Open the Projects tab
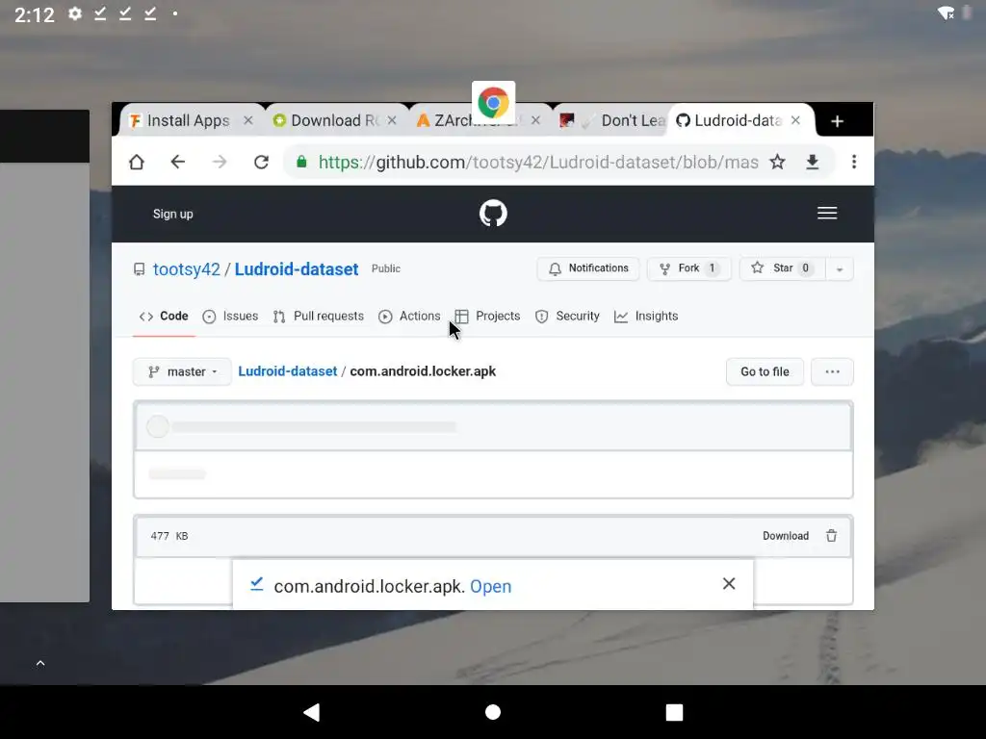986x739 pixels. [487, 316]
